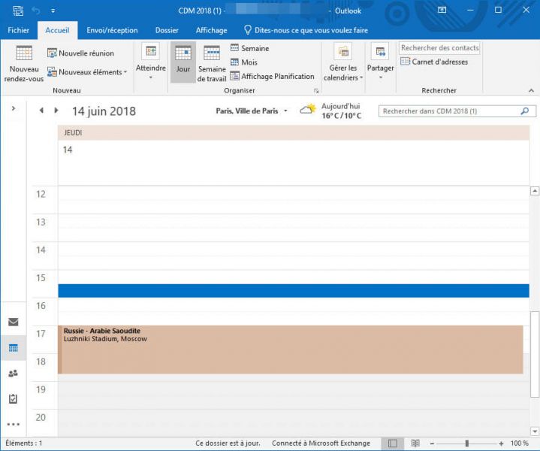Collapse the ribbon with the chevron
This screenshot has width=540, height=451.
coord(531,91)
